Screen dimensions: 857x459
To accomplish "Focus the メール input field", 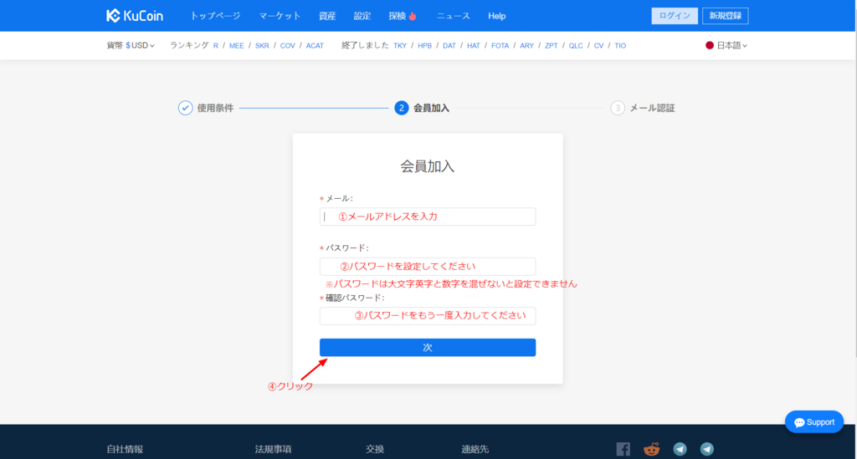I will (428, 217).
